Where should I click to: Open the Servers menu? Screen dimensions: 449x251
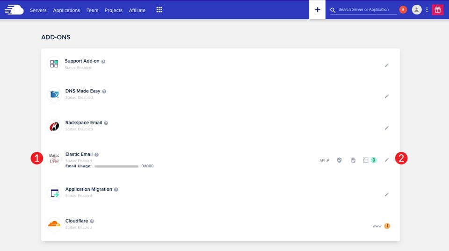(x=38, y=10)
